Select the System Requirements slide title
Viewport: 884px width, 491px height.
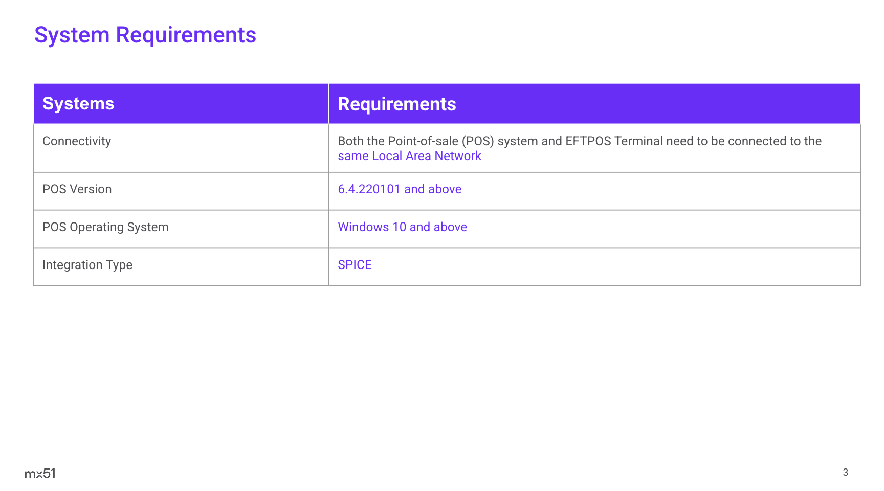click(x=145, y=35)
